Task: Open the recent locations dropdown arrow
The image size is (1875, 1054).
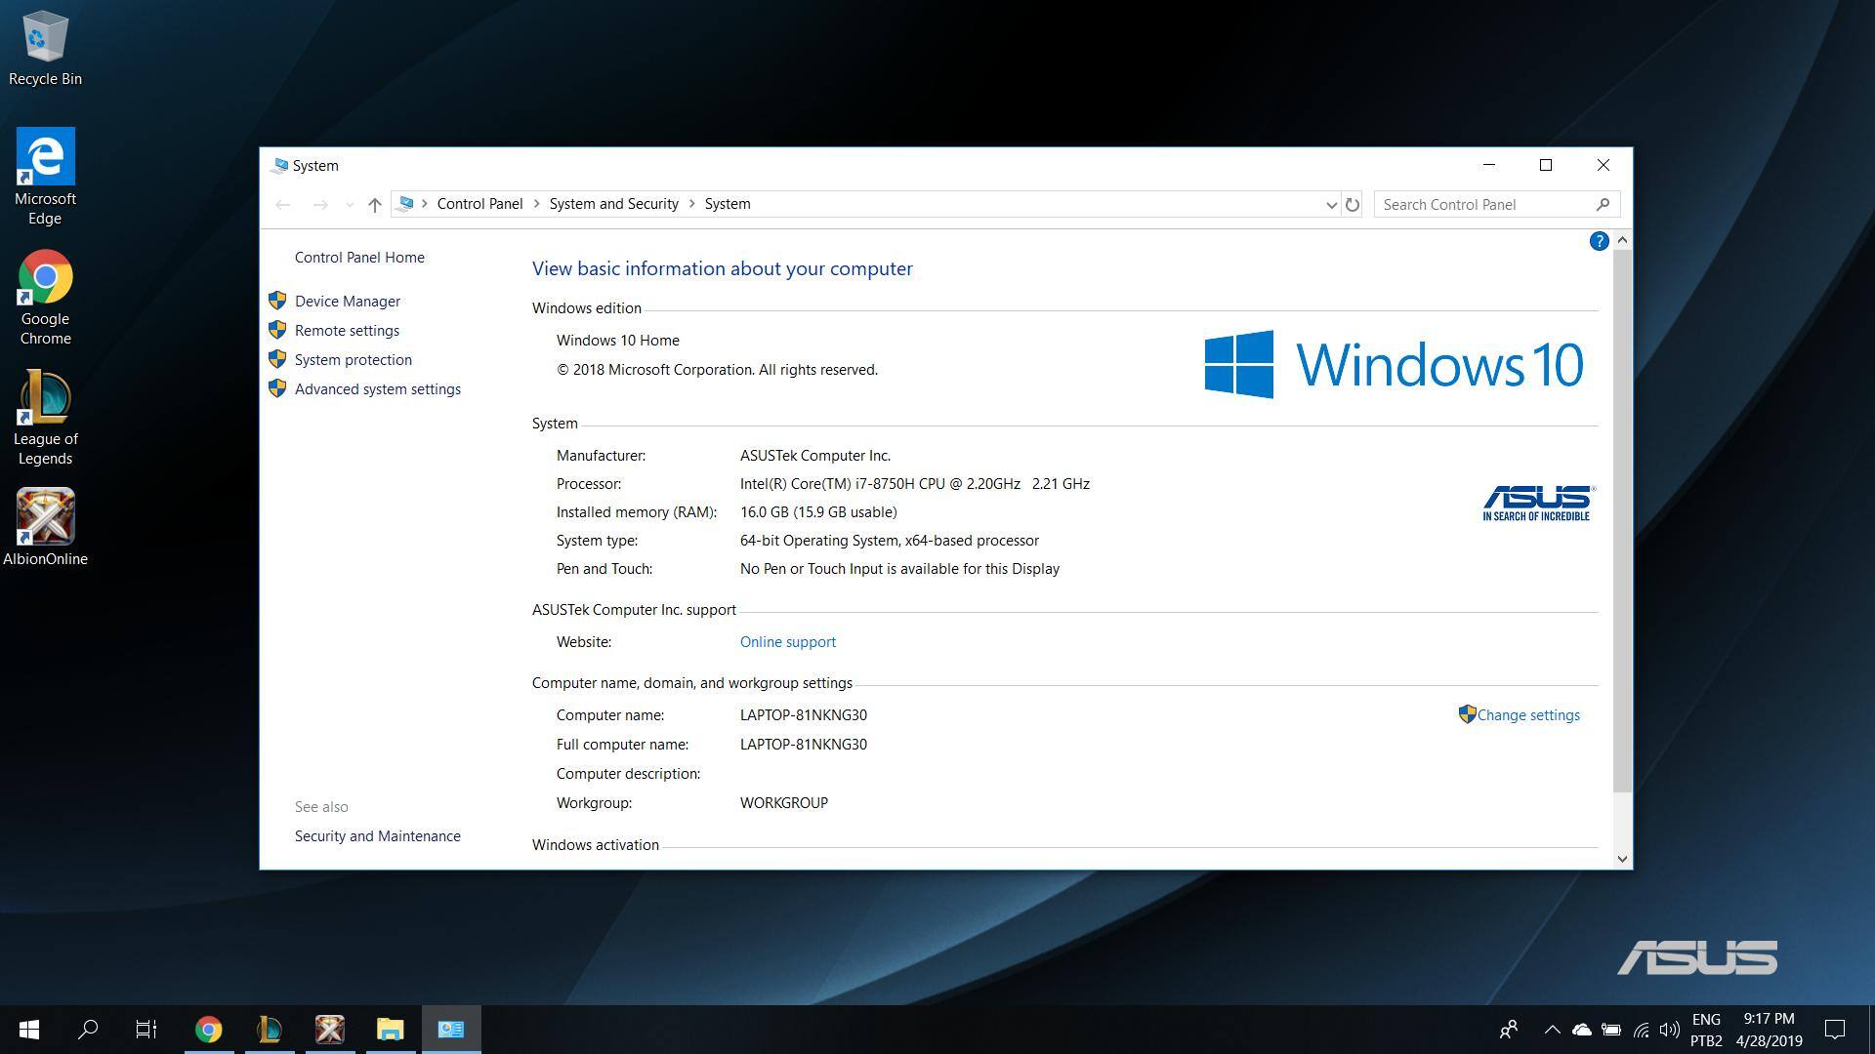Action: pos(349,205)
